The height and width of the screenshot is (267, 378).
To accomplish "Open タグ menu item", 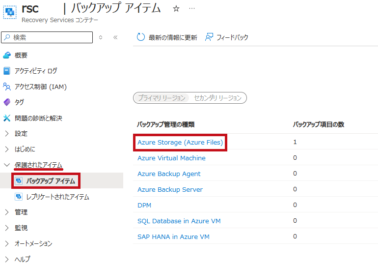I will tap(19, 102).
